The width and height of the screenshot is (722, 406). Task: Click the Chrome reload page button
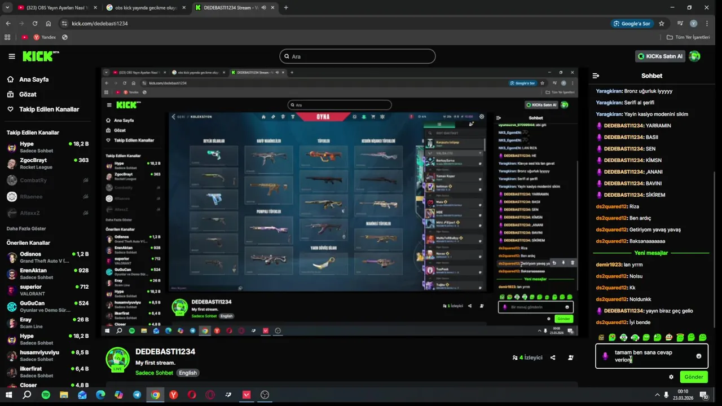(x=35, y=24)
